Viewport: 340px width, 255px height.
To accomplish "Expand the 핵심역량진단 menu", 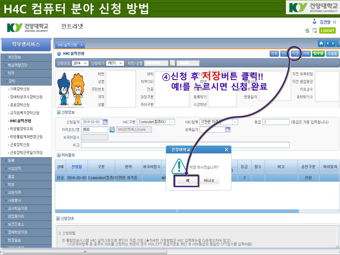I will click(x=26, y=65).
